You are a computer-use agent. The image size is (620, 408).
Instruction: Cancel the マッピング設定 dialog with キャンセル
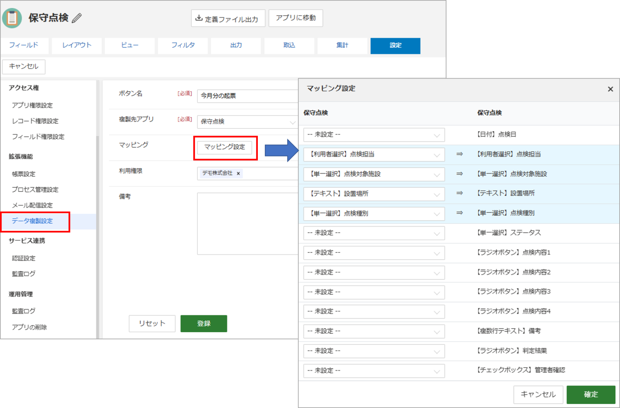(x=538, y=395)
